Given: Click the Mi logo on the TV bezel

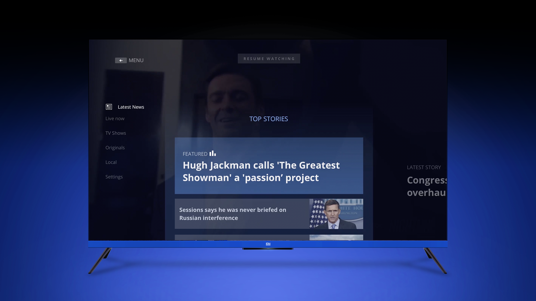Looking at the screenshot, I should [x=268, y=244].
